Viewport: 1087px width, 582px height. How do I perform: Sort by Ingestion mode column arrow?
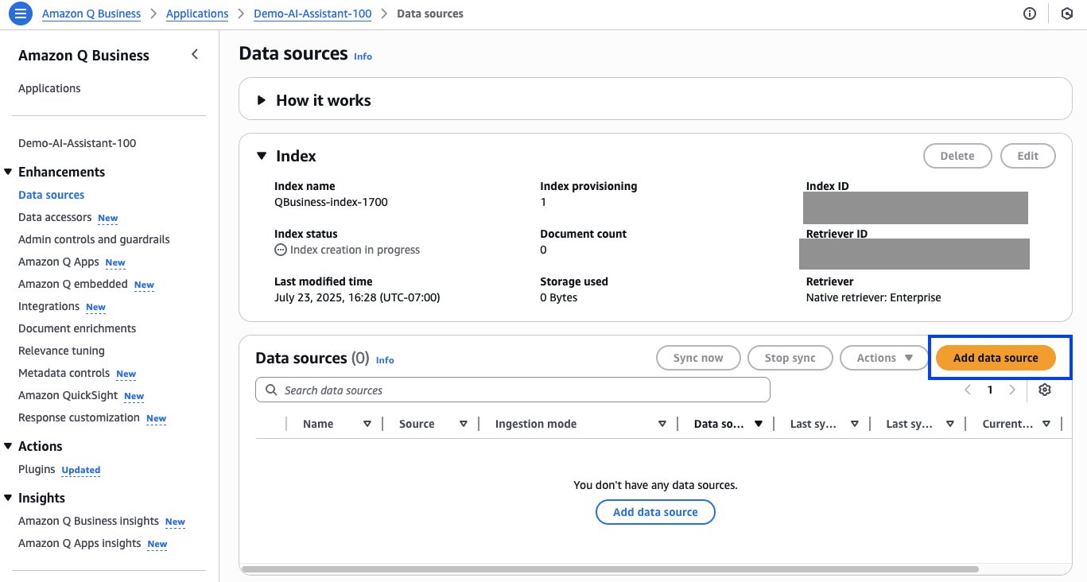click(662, 424)
